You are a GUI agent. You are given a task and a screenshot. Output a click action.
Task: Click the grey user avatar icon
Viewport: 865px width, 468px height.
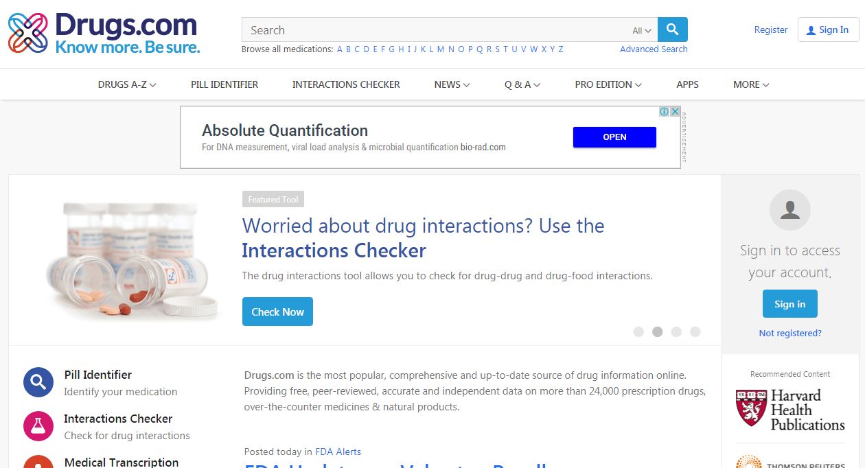pyautogui.click(x=790, y=210)
